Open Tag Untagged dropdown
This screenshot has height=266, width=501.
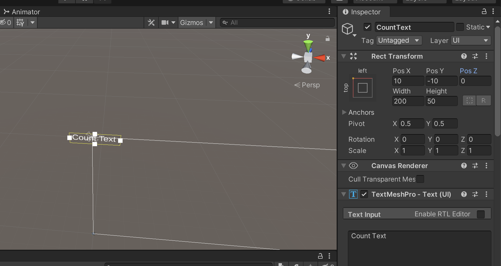tap(399, 40)
